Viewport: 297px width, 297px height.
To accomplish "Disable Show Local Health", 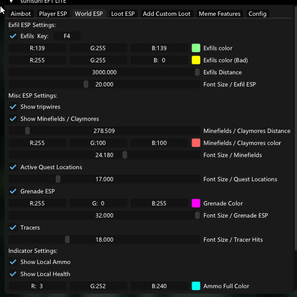I will [13, 274].
